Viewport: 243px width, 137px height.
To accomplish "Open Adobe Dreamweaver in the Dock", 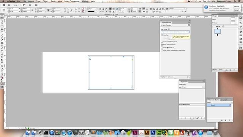I will click(x=159, y=132).
